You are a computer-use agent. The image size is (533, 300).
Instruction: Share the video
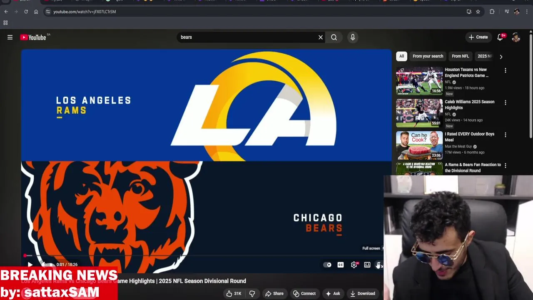(x=274, y=293)
